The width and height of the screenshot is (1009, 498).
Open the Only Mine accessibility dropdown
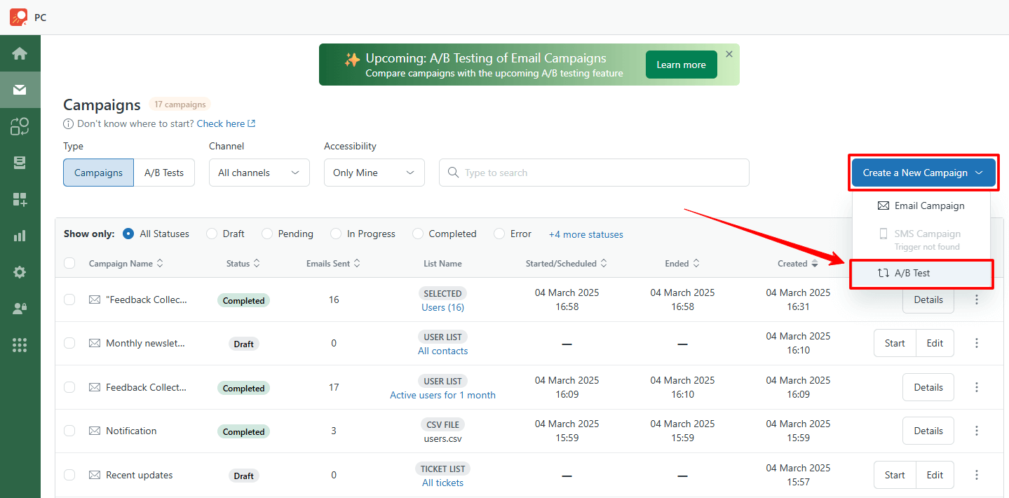tap(374, 173)
